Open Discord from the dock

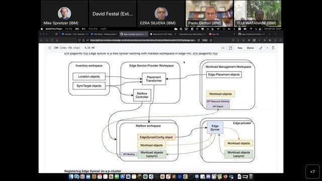pos(208,176)
